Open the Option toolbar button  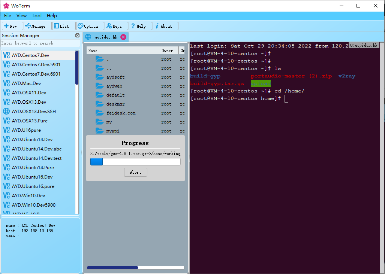[x=90, y=26]
